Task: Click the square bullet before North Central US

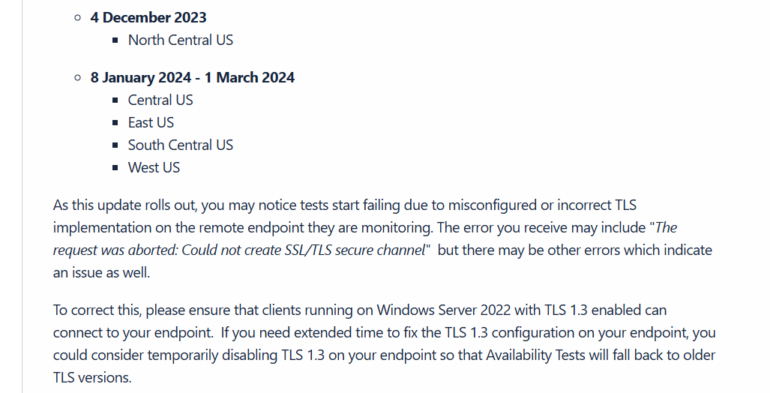Action: pos(115,40)
